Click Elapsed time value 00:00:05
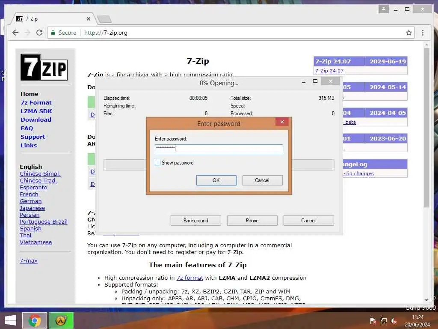438x329 pixels. [198, 98]
